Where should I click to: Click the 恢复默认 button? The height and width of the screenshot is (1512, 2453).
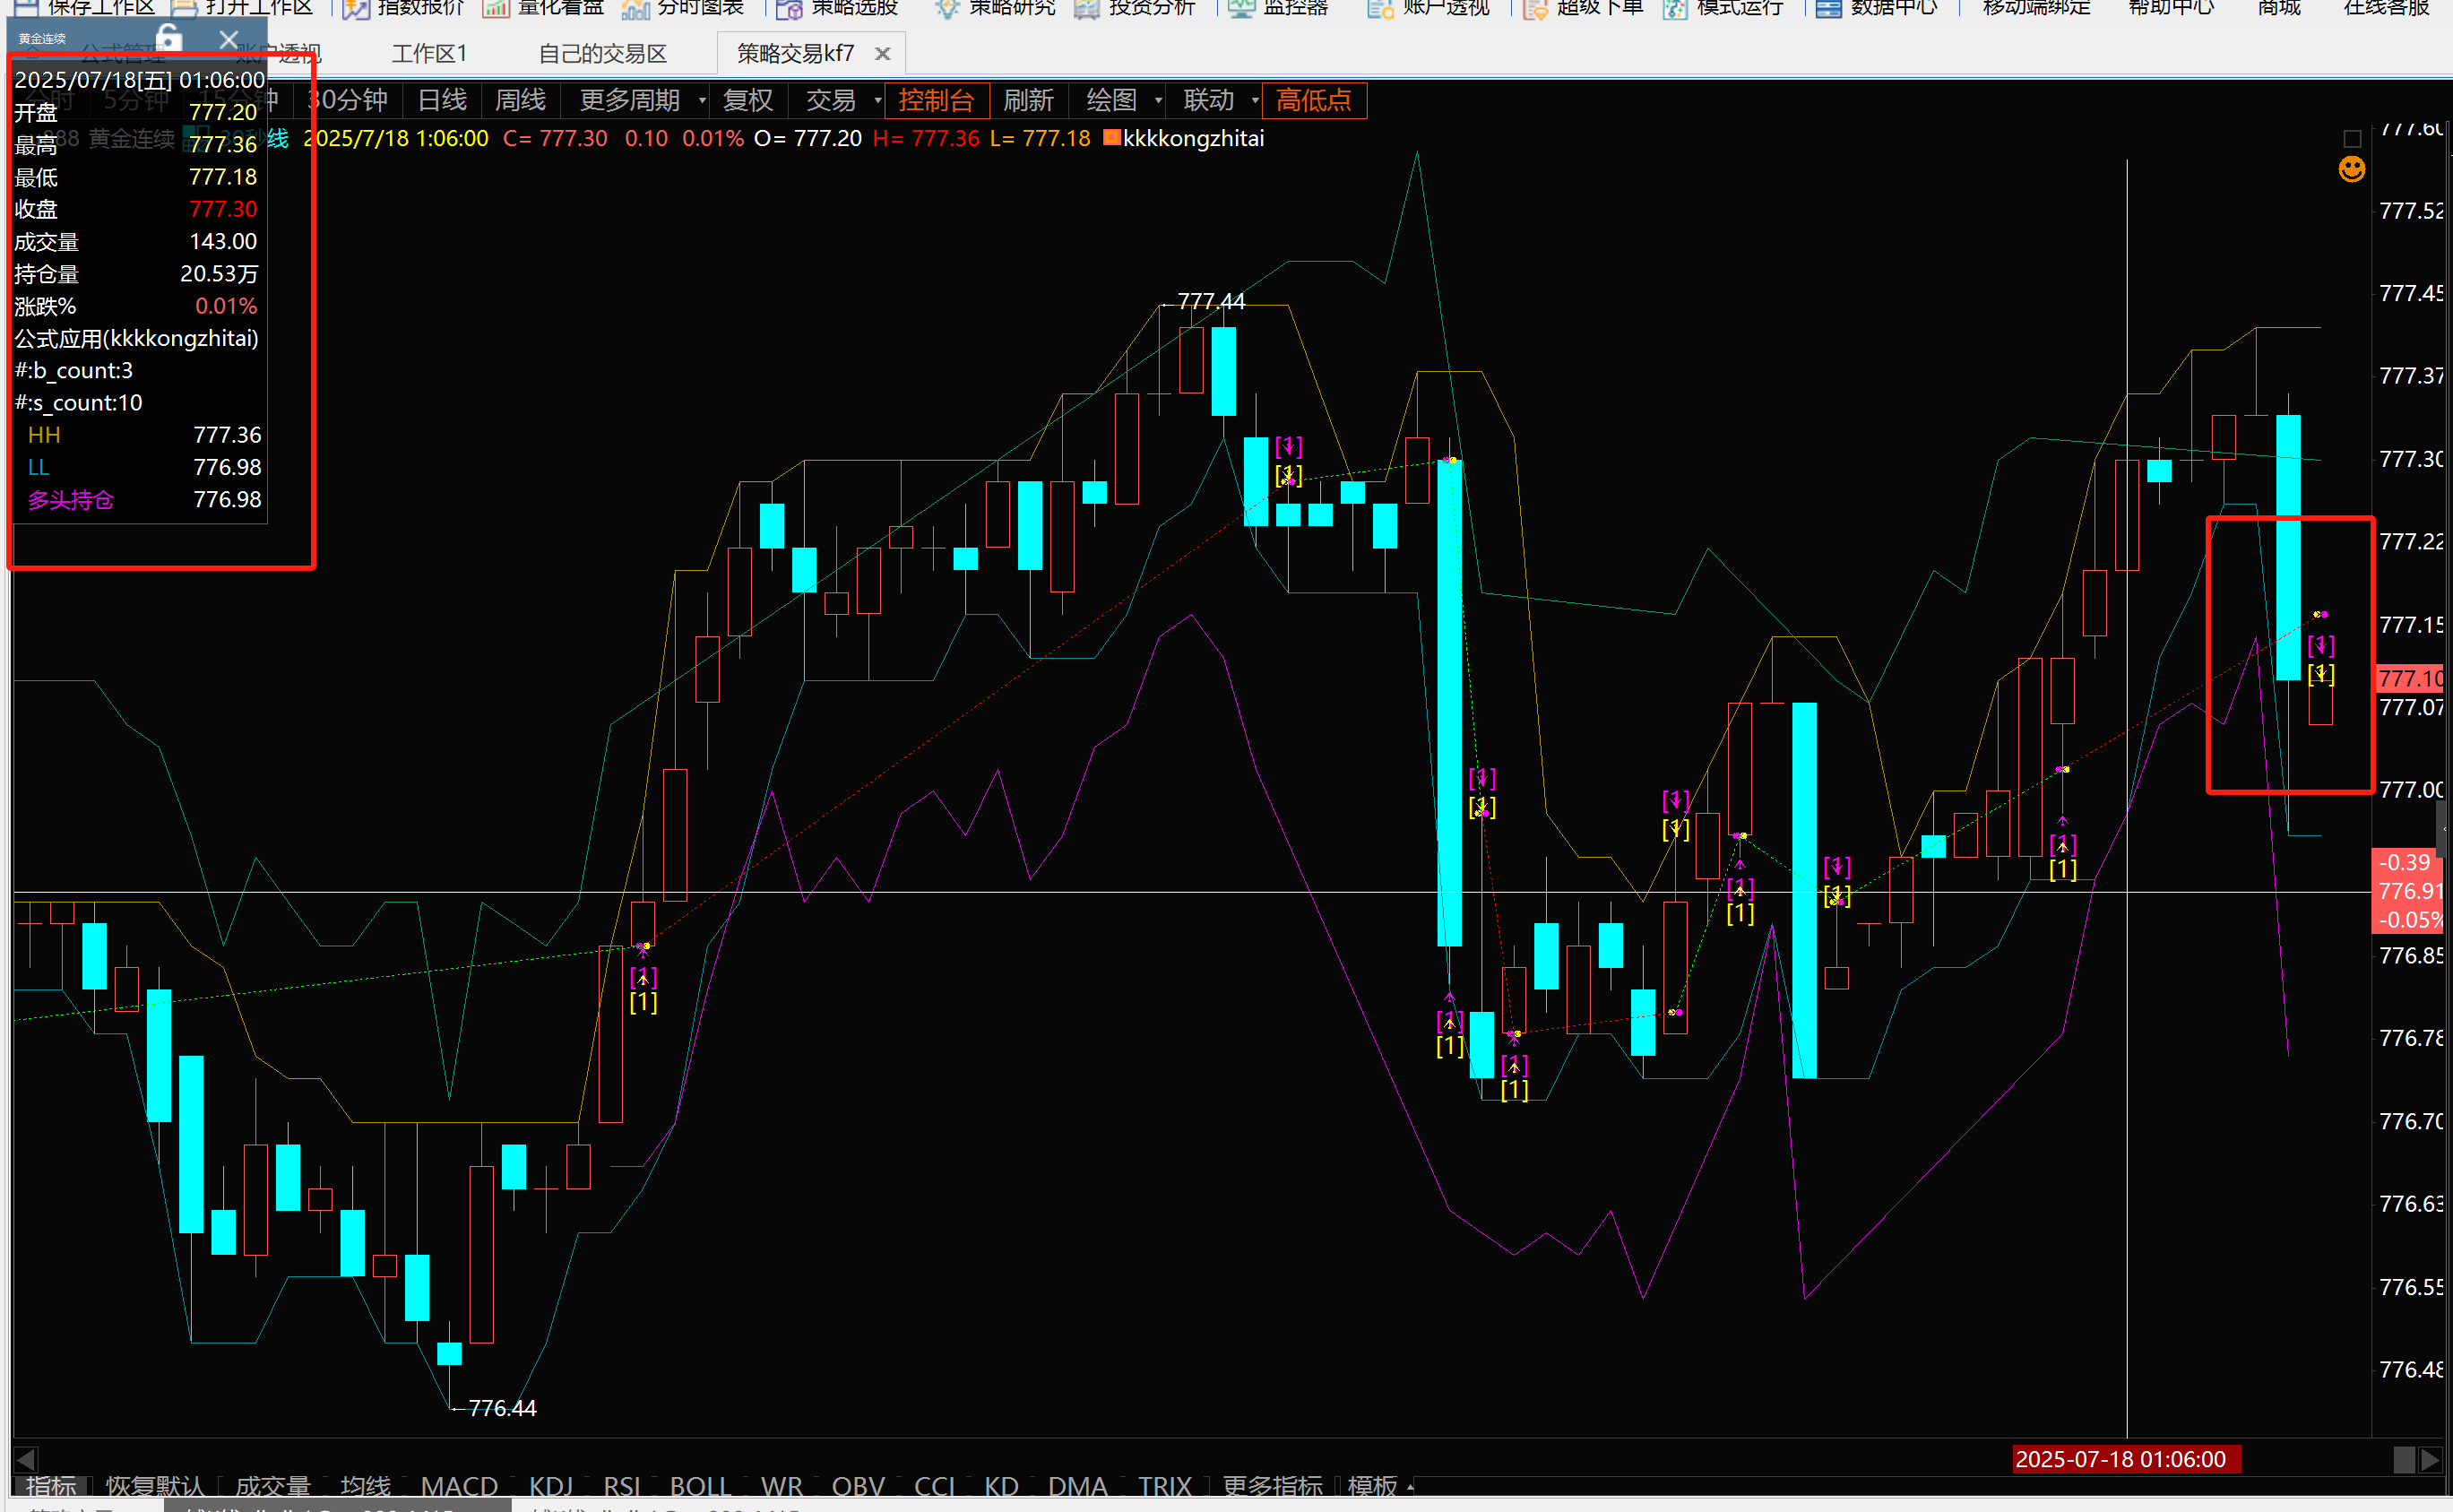click(x=155, y=1487)
